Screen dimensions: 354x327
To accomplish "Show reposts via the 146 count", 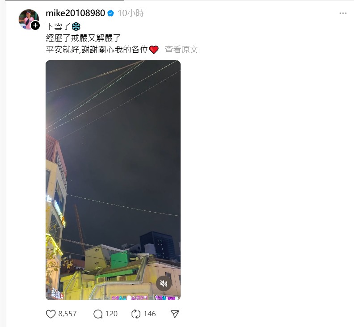I will pos(150,314).
